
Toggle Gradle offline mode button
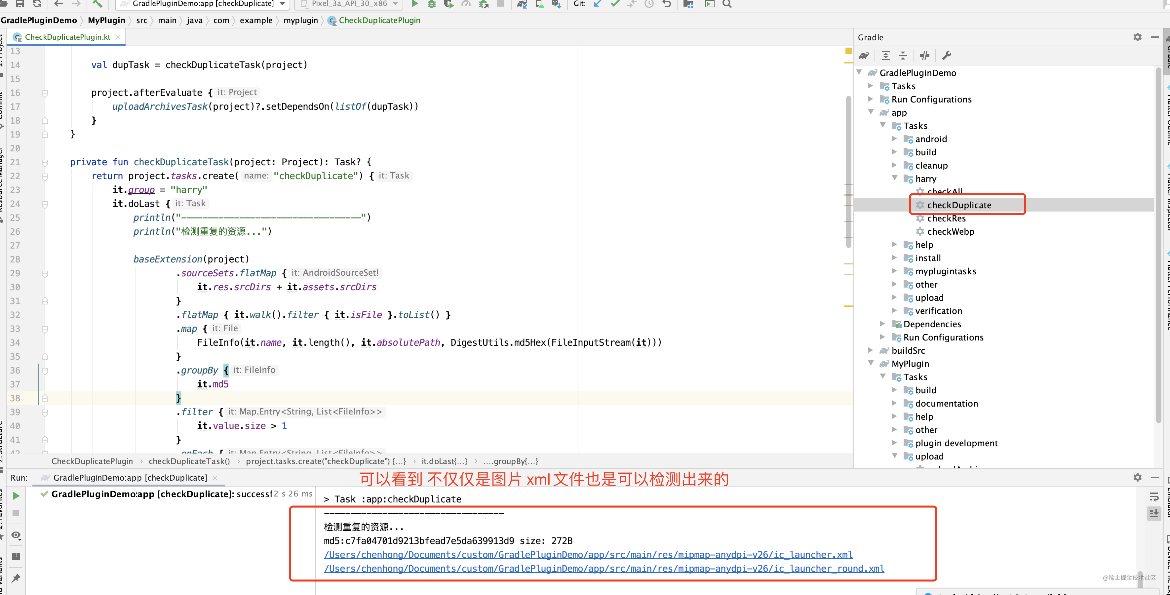click(925, 56)
